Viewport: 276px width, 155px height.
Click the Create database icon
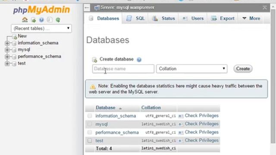point(94,59)
